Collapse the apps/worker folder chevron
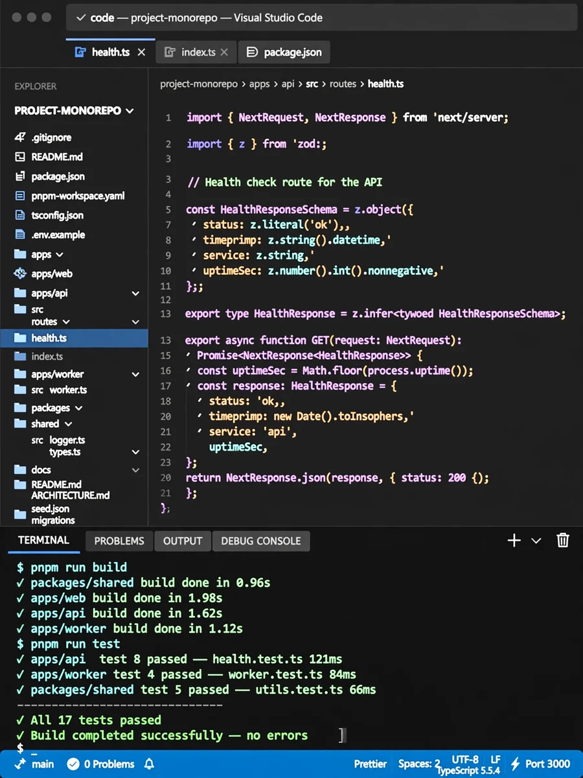This screenshot has height=778, width=583. click(x=135, y=375)
